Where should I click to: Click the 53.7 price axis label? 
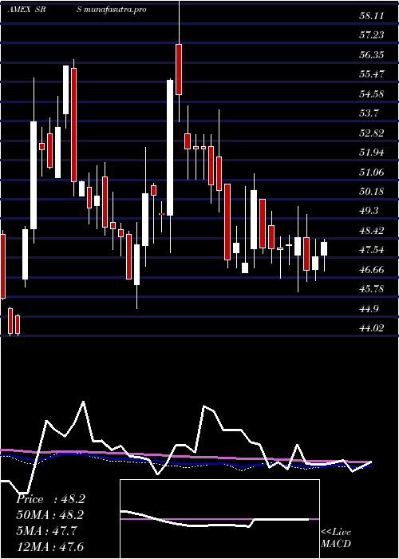click(369, 113)
